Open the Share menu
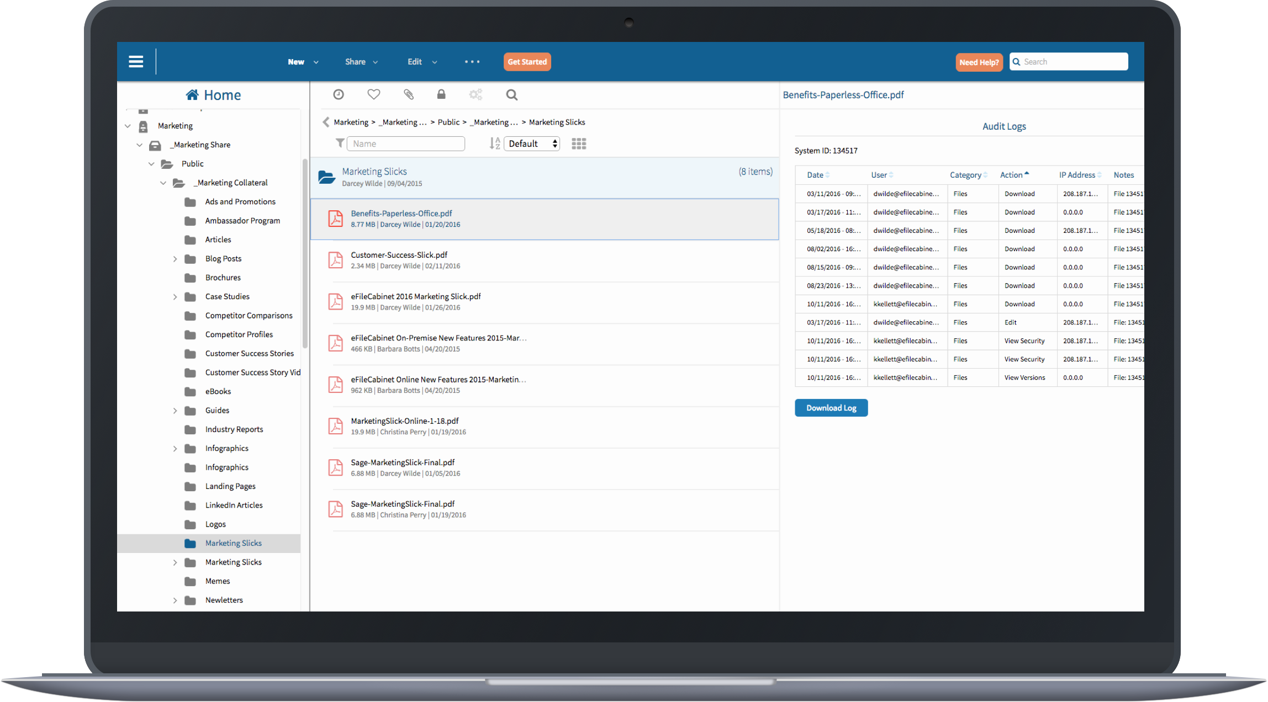Image resolution: width=1268 pixels, height=702 pixels. (362, 62)
